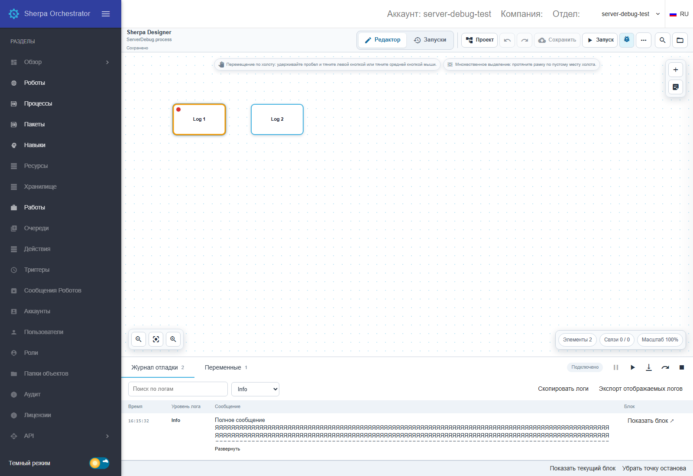The image size is (693, 476).
Task: Click Скопировать логи
Action: point(563,389)
